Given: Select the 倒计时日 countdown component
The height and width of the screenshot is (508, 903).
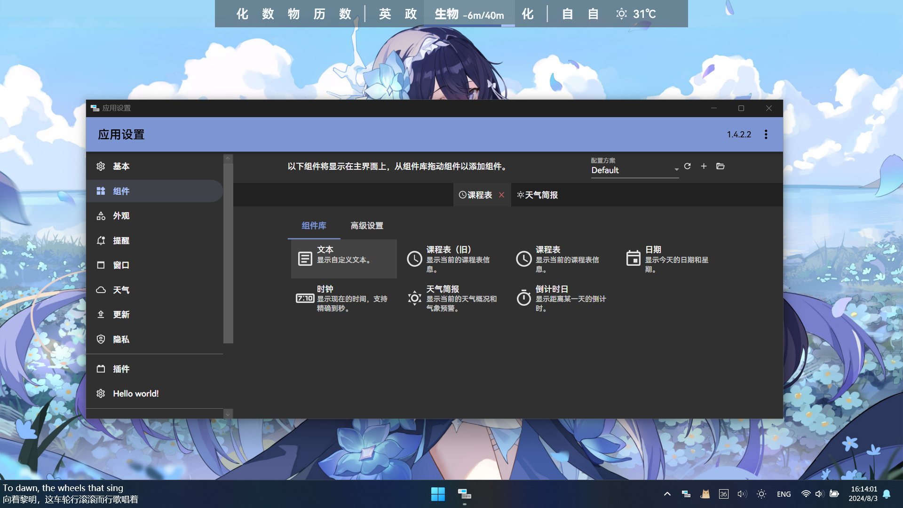Looking at the screenshot, I should pyautogui.click(x=562, y=298).
